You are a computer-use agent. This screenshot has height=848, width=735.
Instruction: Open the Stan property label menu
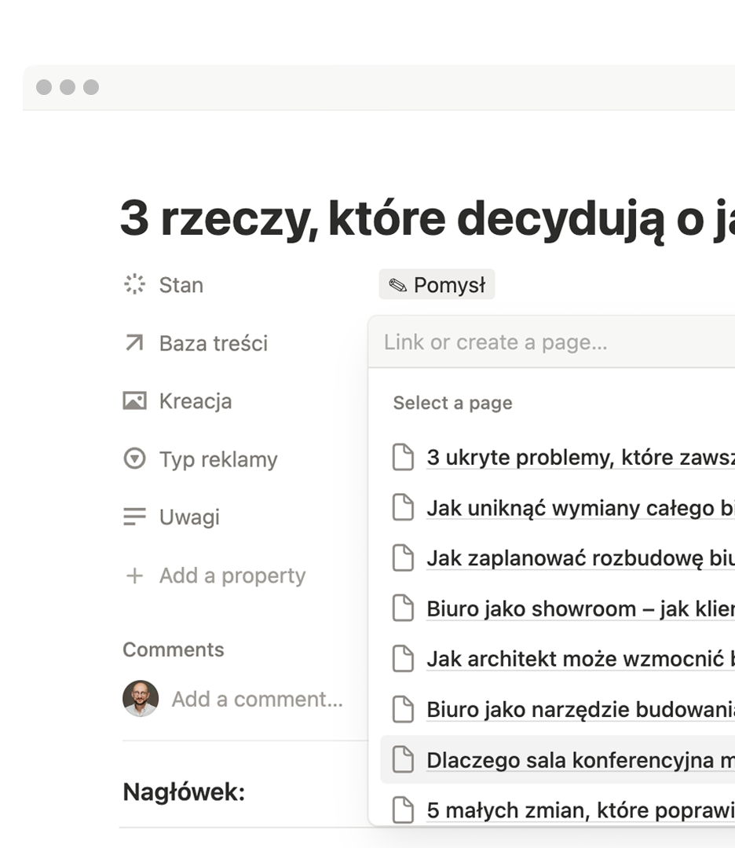point(181,284)
